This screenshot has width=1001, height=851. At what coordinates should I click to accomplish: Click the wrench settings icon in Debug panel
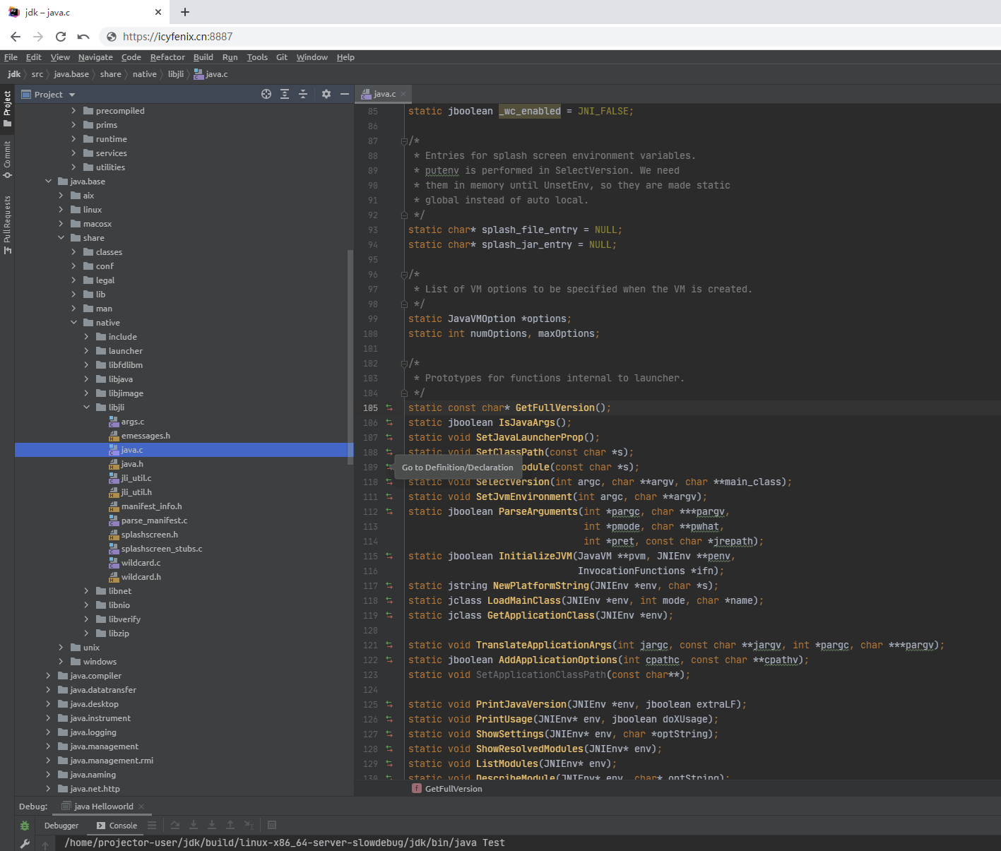click(x=25, y=843)
